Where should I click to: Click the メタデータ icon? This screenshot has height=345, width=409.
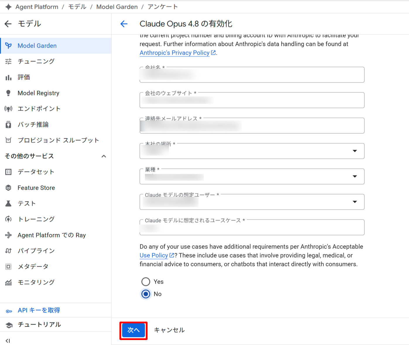coord(8,267)
